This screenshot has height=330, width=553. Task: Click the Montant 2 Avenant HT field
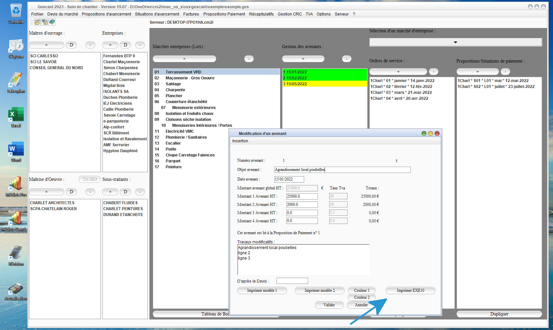pyautogui.click(x=302, y=205)
